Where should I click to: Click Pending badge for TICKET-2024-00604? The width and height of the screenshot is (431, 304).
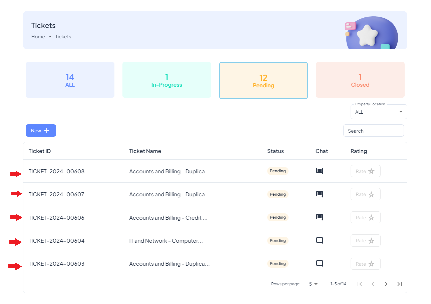[278, 241]
